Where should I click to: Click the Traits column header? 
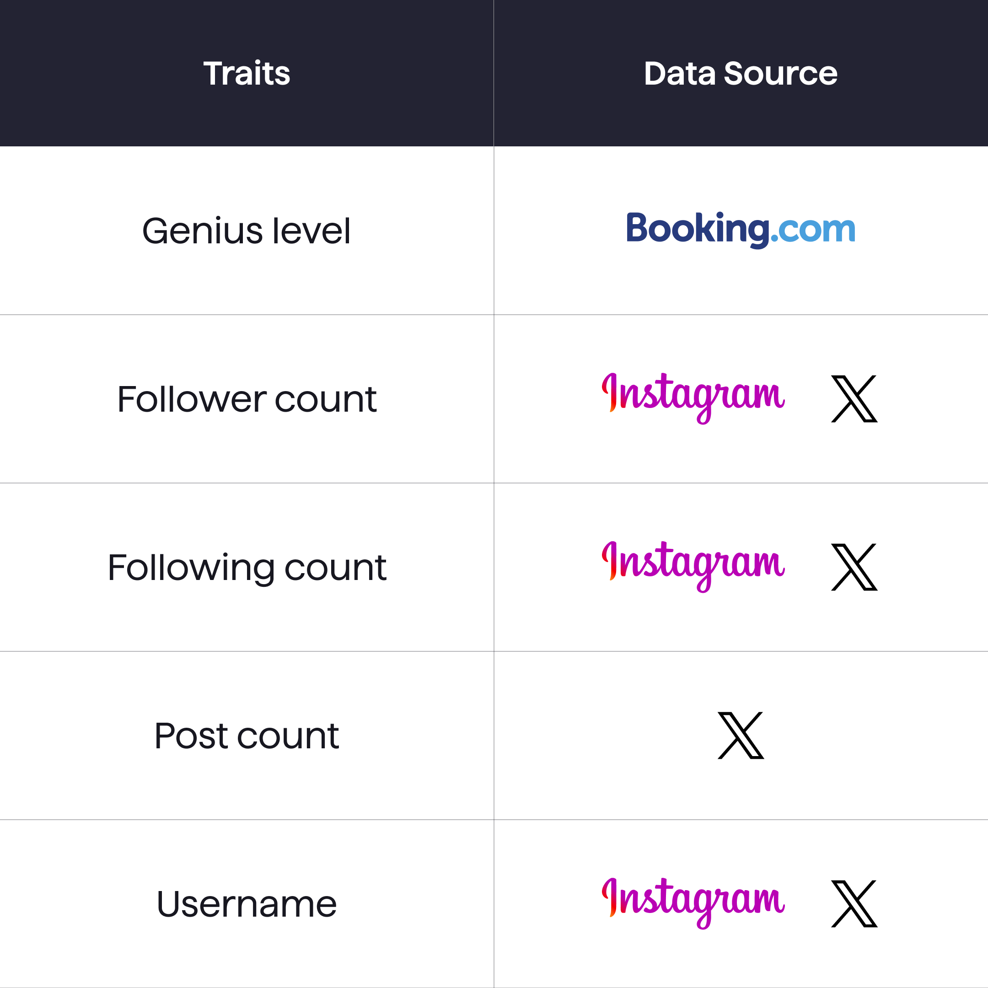247,73
